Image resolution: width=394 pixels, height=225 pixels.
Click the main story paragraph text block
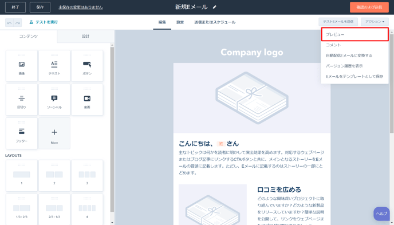[251, 163]
